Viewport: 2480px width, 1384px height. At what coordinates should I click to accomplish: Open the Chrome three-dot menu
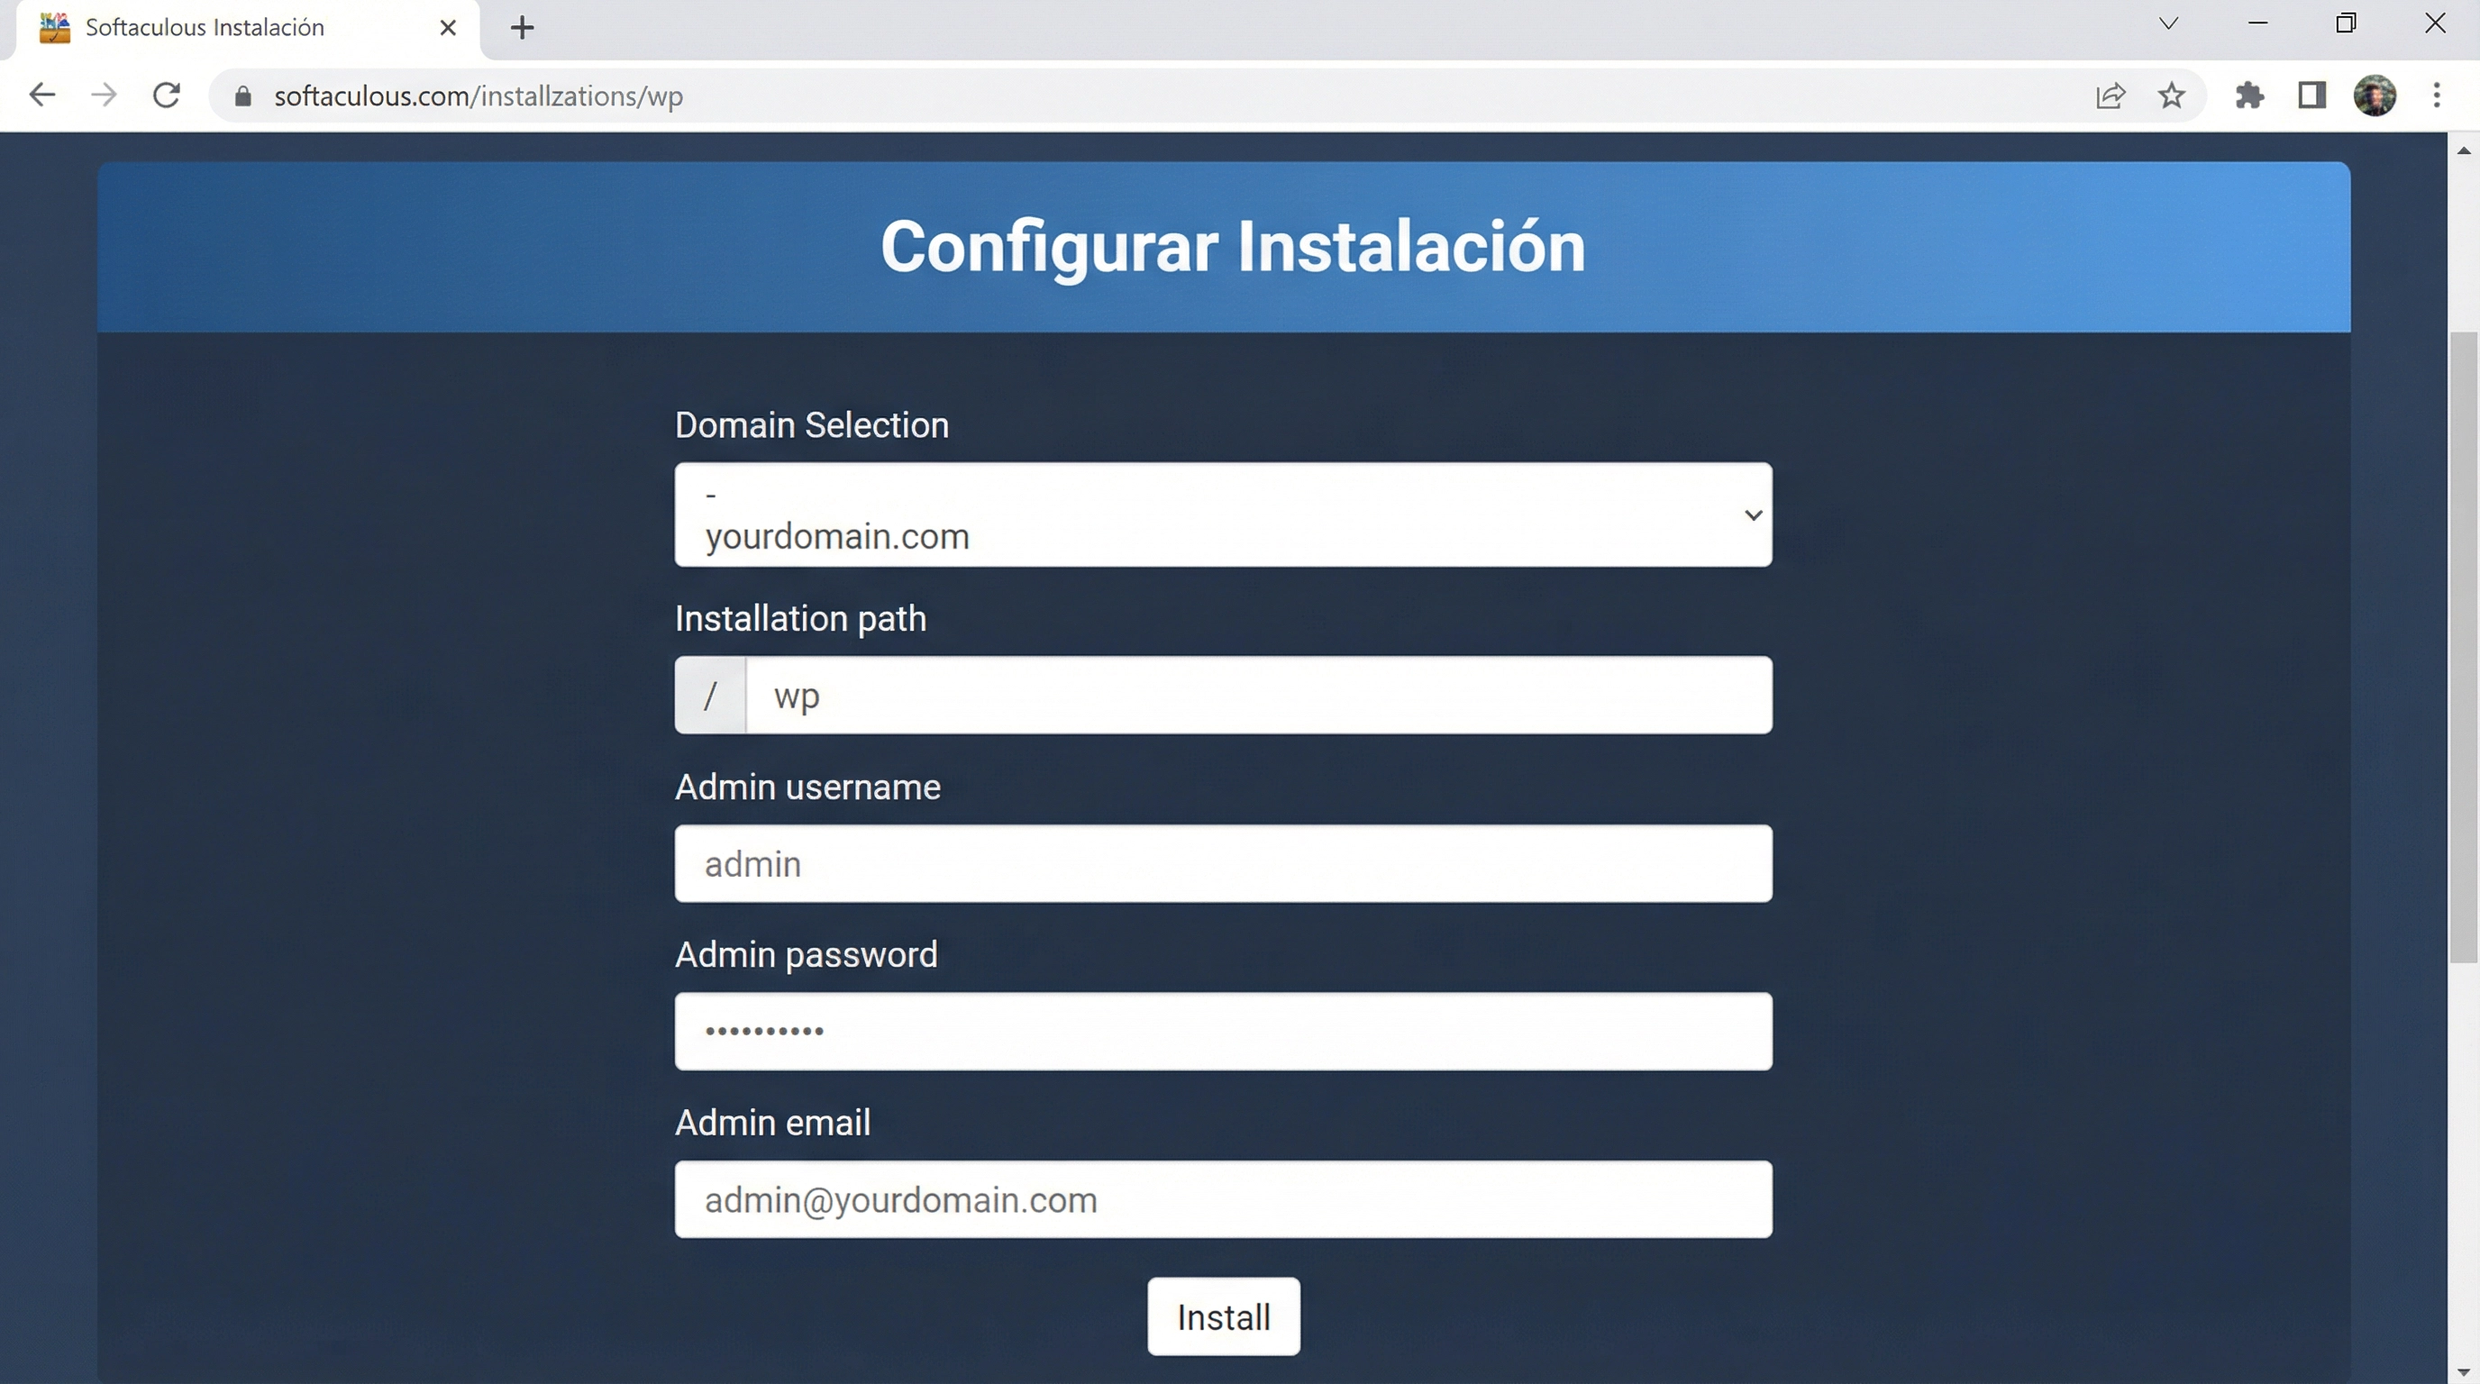pos(2437,96)
